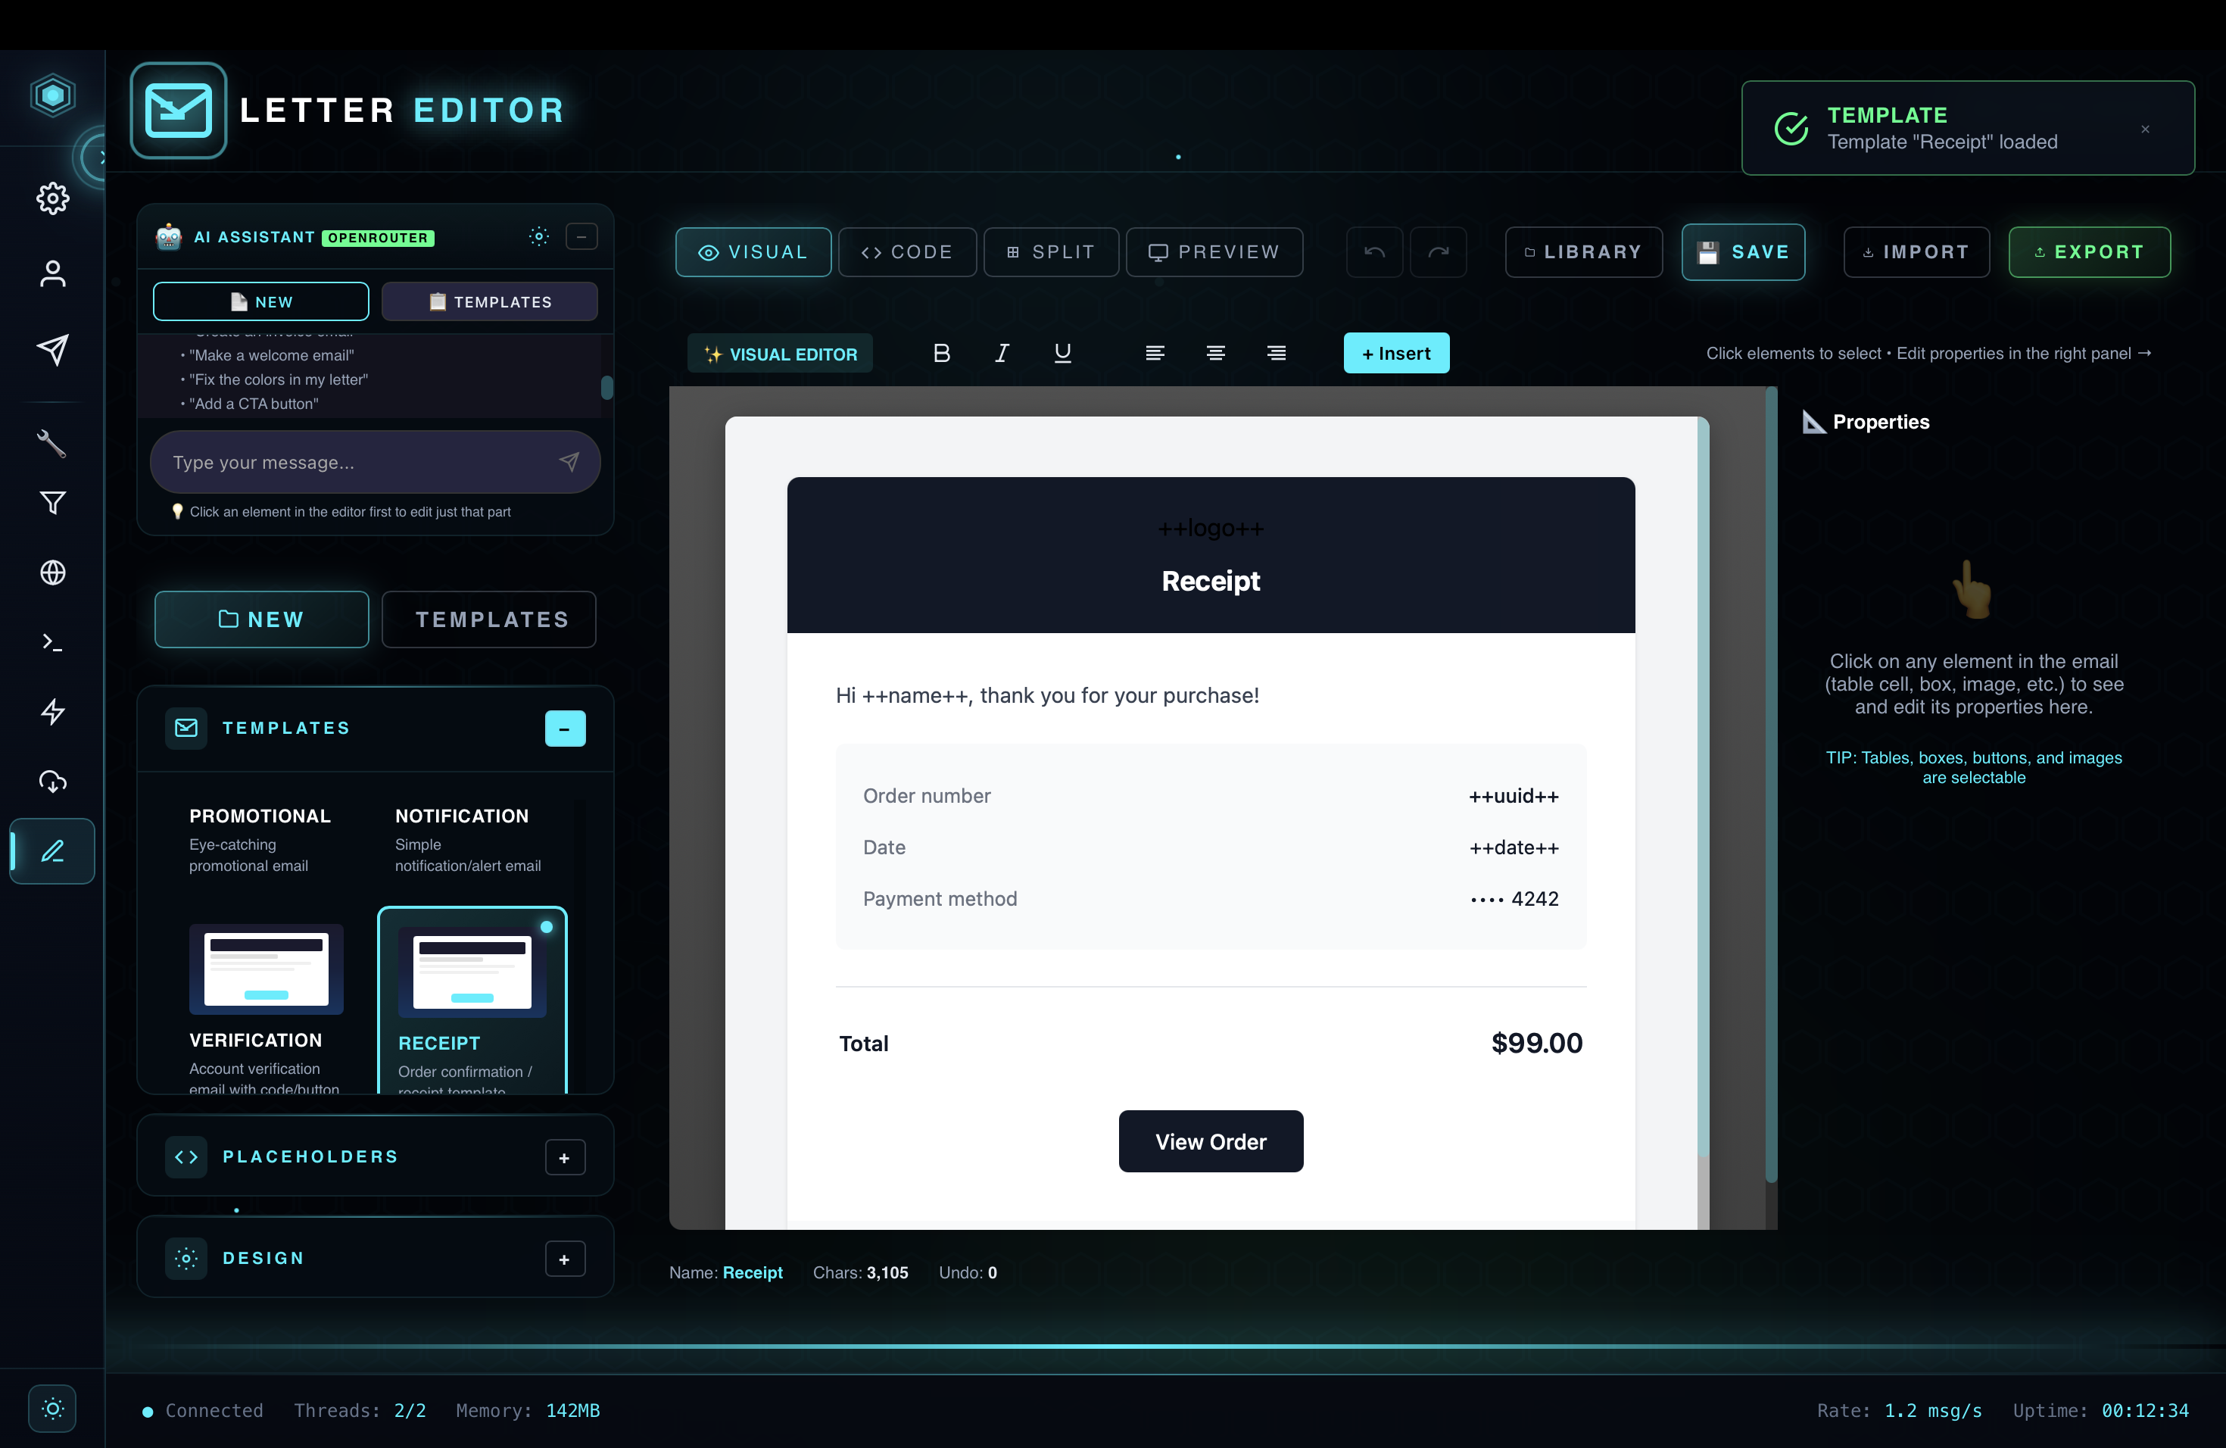The image size is (2226, 1448).
Task: Switch to Split view mode
Action: coord(1050,251)
